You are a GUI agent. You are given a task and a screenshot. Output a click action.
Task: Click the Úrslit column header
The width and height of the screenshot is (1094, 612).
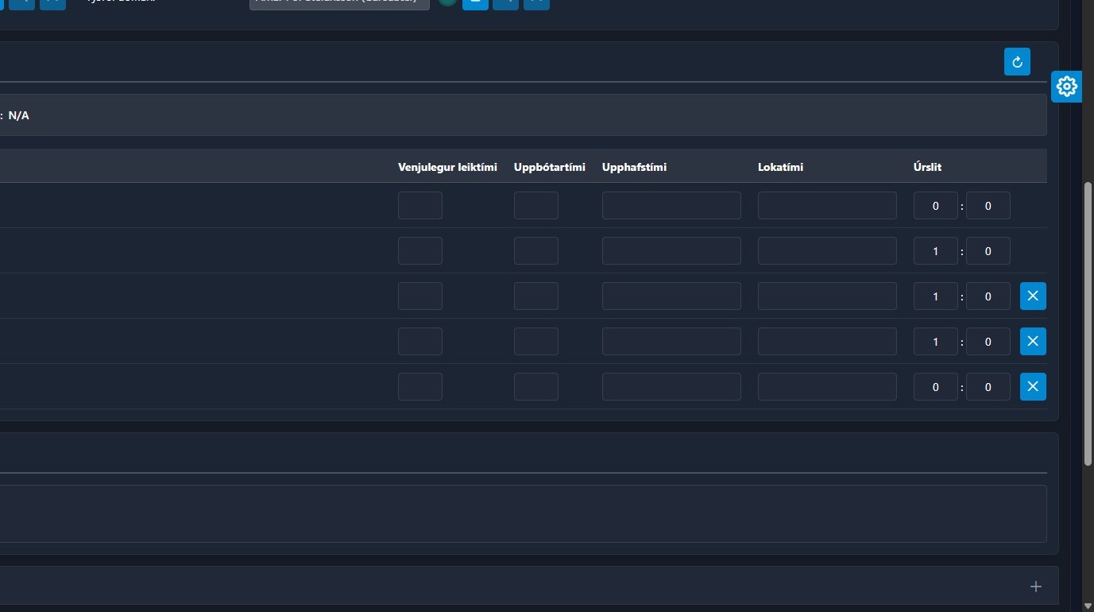[x=927, y=167]
